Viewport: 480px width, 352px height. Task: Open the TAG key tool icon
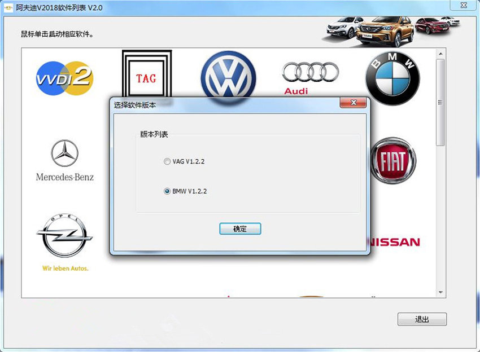click(147, 74)
